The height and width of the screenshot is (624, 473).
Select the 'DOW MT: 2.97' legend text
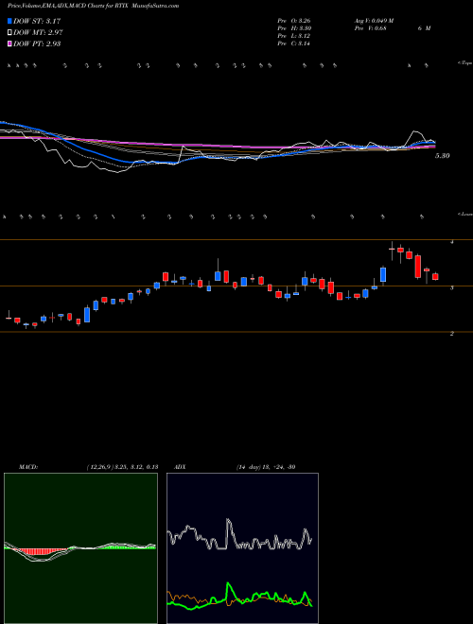click(38, 32)
